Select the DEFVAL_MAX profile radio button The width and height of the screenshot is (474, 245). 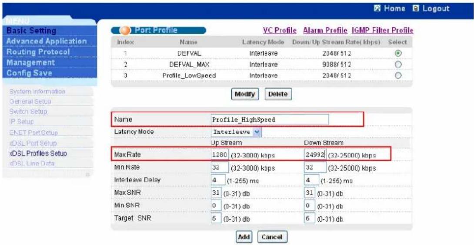(x=398, y=65)
